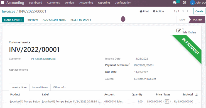Click the Create button
Screen dimensions: 206x108
[x=199, y=11]
